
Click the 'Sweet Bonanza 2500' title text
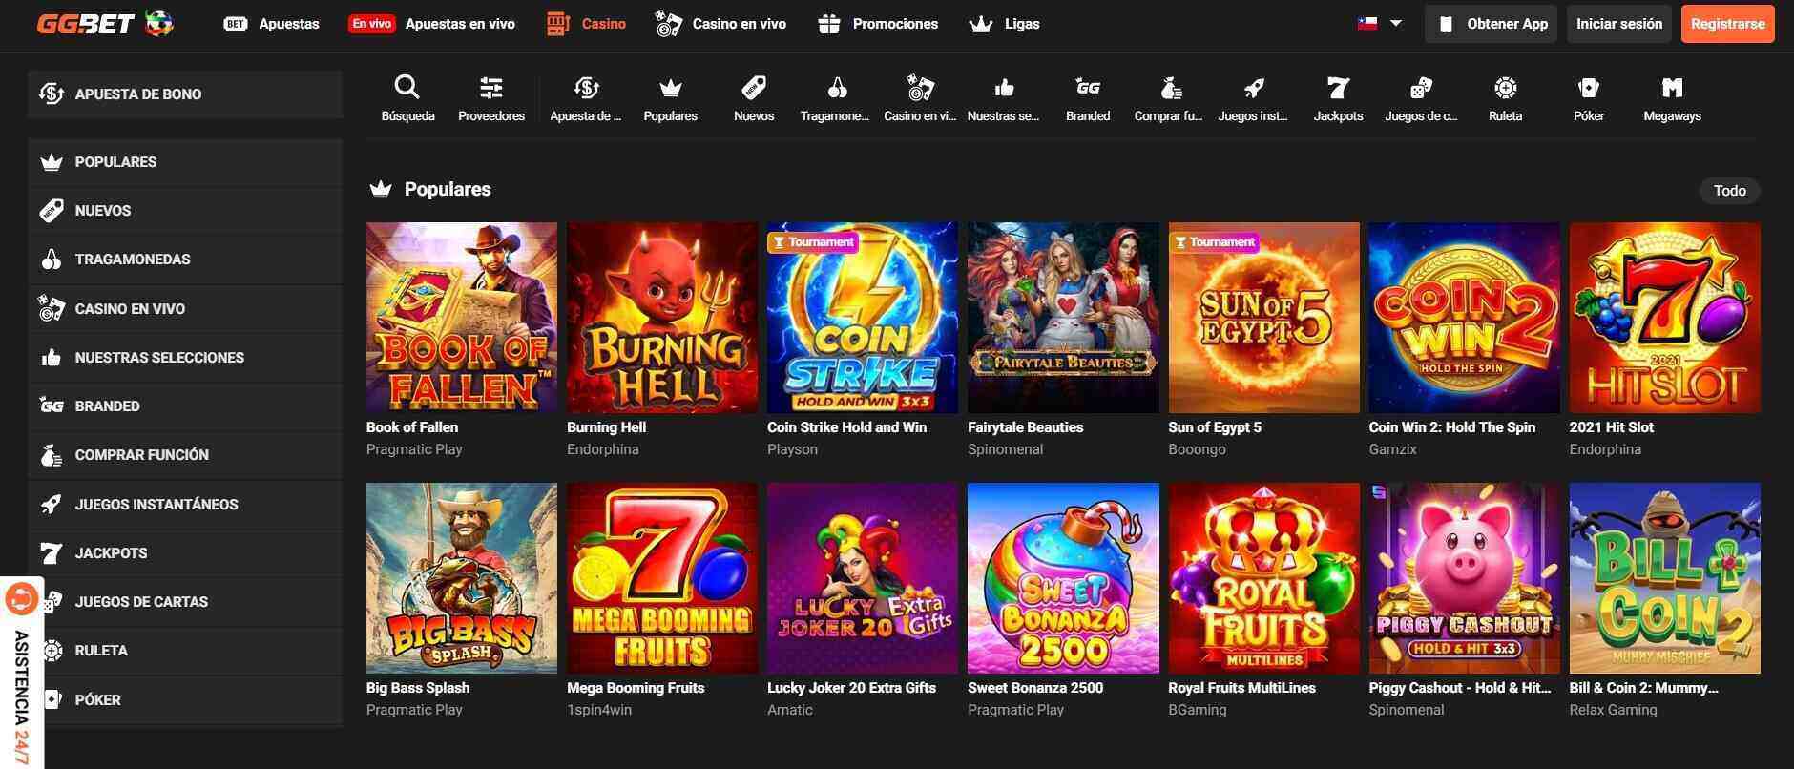(x=1035, y=688)
